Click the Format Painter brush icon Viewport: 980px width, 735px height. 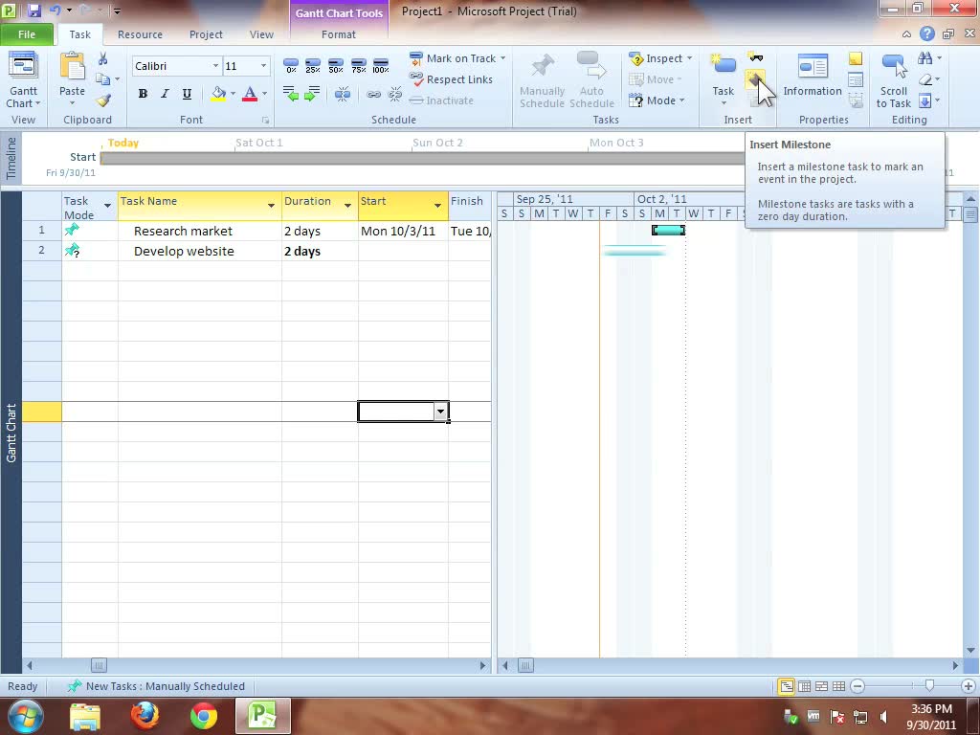tap(103, 100)
